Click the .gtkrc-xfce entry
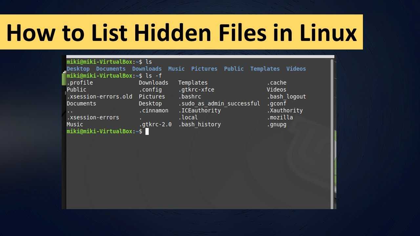The width and height of the screenshot is (420, 236). click(196, 89)
